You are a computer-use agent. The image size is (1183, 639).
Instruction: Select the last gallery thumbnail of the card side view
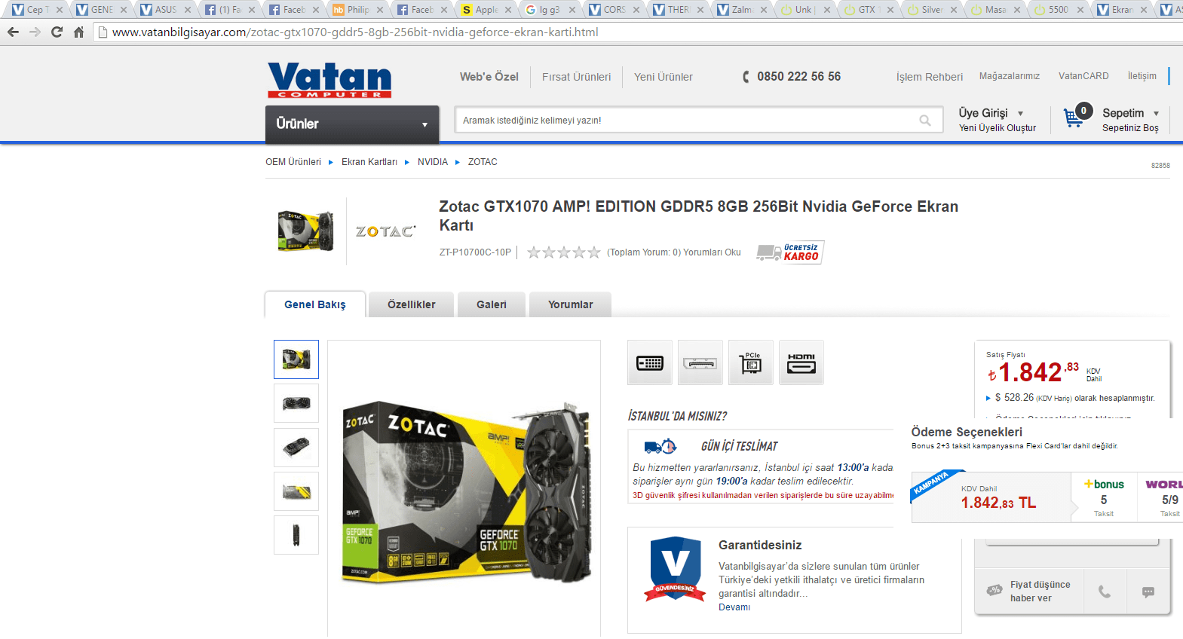point(296,535)
